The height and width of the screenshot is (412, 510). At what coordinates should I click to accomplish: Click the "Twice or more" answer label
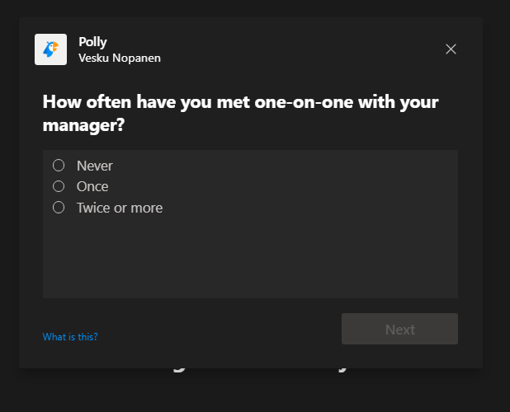120,208
